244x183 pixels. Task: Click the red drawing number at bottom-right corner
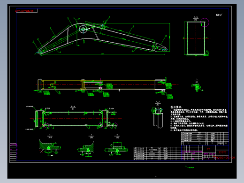coord(225,158)
